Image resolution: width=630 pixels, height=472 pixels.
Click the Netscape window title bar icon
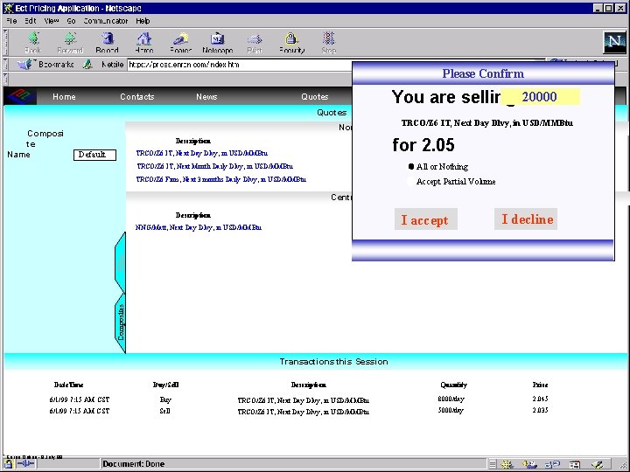click(x=8, y=8)
